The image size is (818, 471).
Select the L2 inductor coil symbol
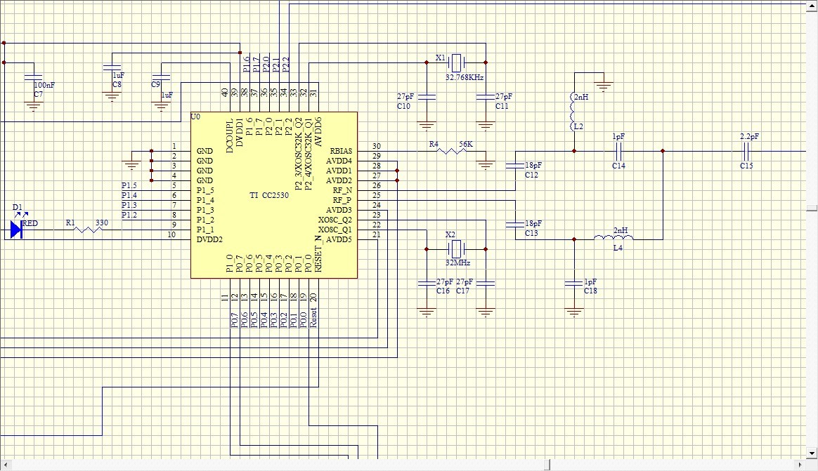[x=572, y=112]
